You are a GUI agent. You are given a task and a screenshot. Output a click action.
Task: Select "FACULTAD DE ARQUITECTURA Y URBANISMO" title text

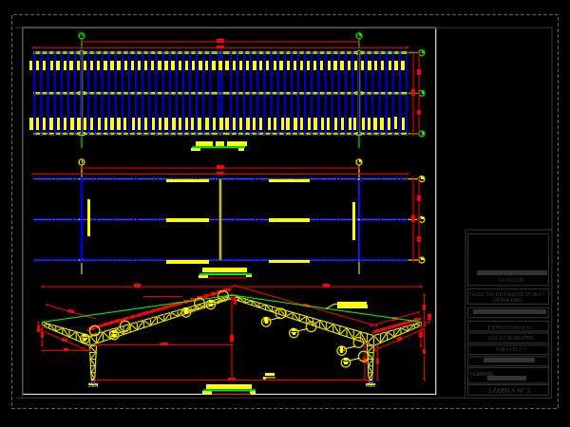[507, 297]
